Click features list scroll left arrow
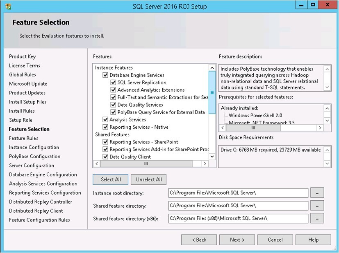This screenshot has height=253, width=339. (x=97, y=164)
